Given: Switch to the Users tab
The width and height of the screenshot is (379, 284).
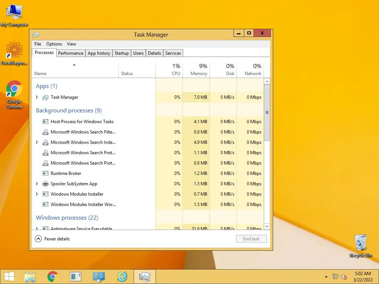Looking at the screenshot, I should [x=138, y=53].
